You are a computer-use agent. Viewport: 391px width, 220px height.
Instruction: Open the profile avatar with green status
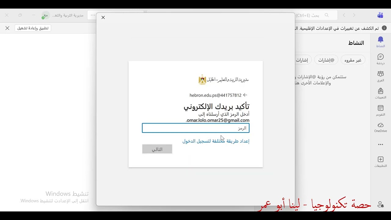click(45, 15)
